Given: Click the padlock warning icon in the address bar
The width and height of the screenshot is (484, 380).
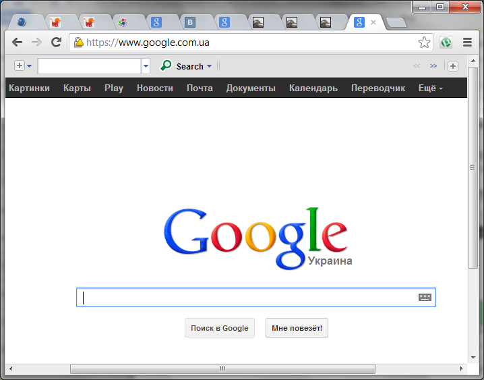Looking at the screenshot, I should click(79, 43).
